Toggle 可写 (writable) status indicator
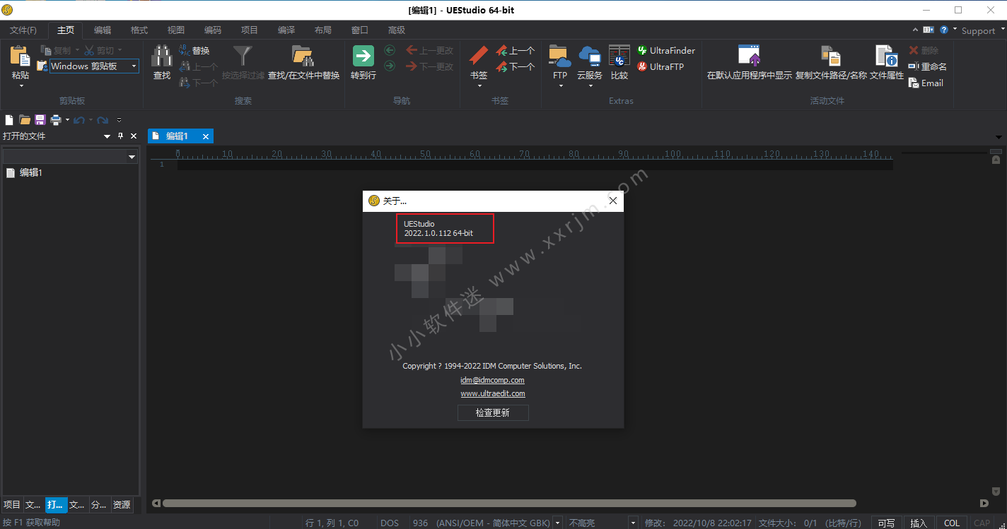Screen dimensions: 1007x529 886,523
